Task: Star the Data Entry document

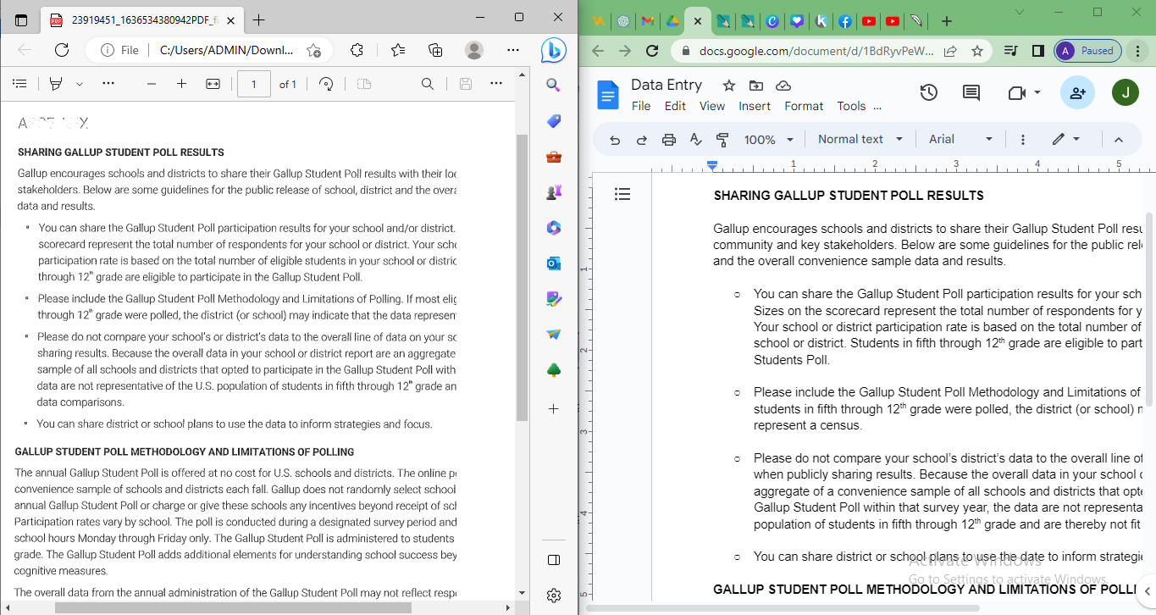Action: pyautogui.click(x=728, y=85)
